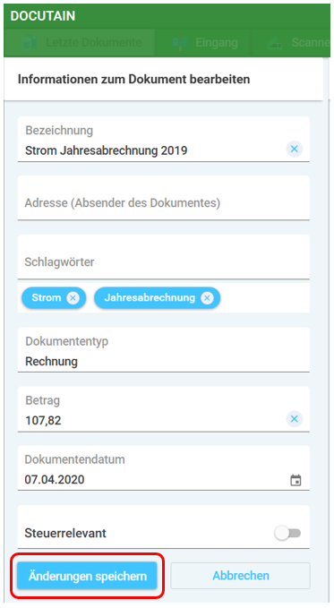The image size is (334, 608).
Task: Remove the Strom keyword tag
Action: (x=73, y=298)
